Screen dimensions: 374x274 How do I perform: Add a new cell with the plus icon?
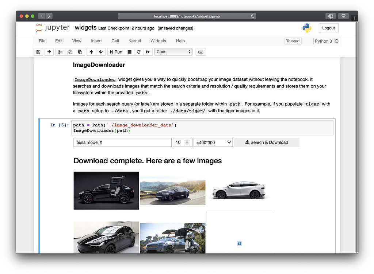(x=49, y=52)
